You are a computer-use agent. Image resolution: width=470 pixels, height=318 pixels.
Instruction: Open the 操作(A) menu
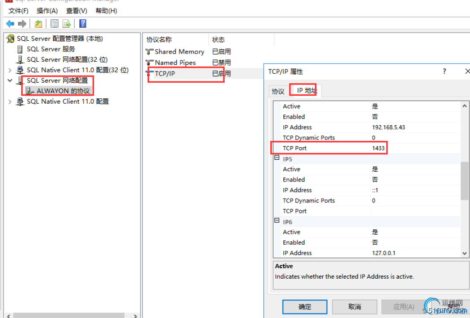[47, 11]
